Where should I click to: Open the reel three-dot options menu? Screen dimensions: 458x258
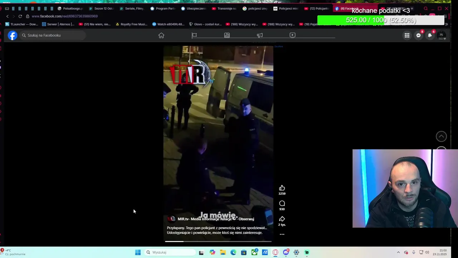tap(282, 234)
